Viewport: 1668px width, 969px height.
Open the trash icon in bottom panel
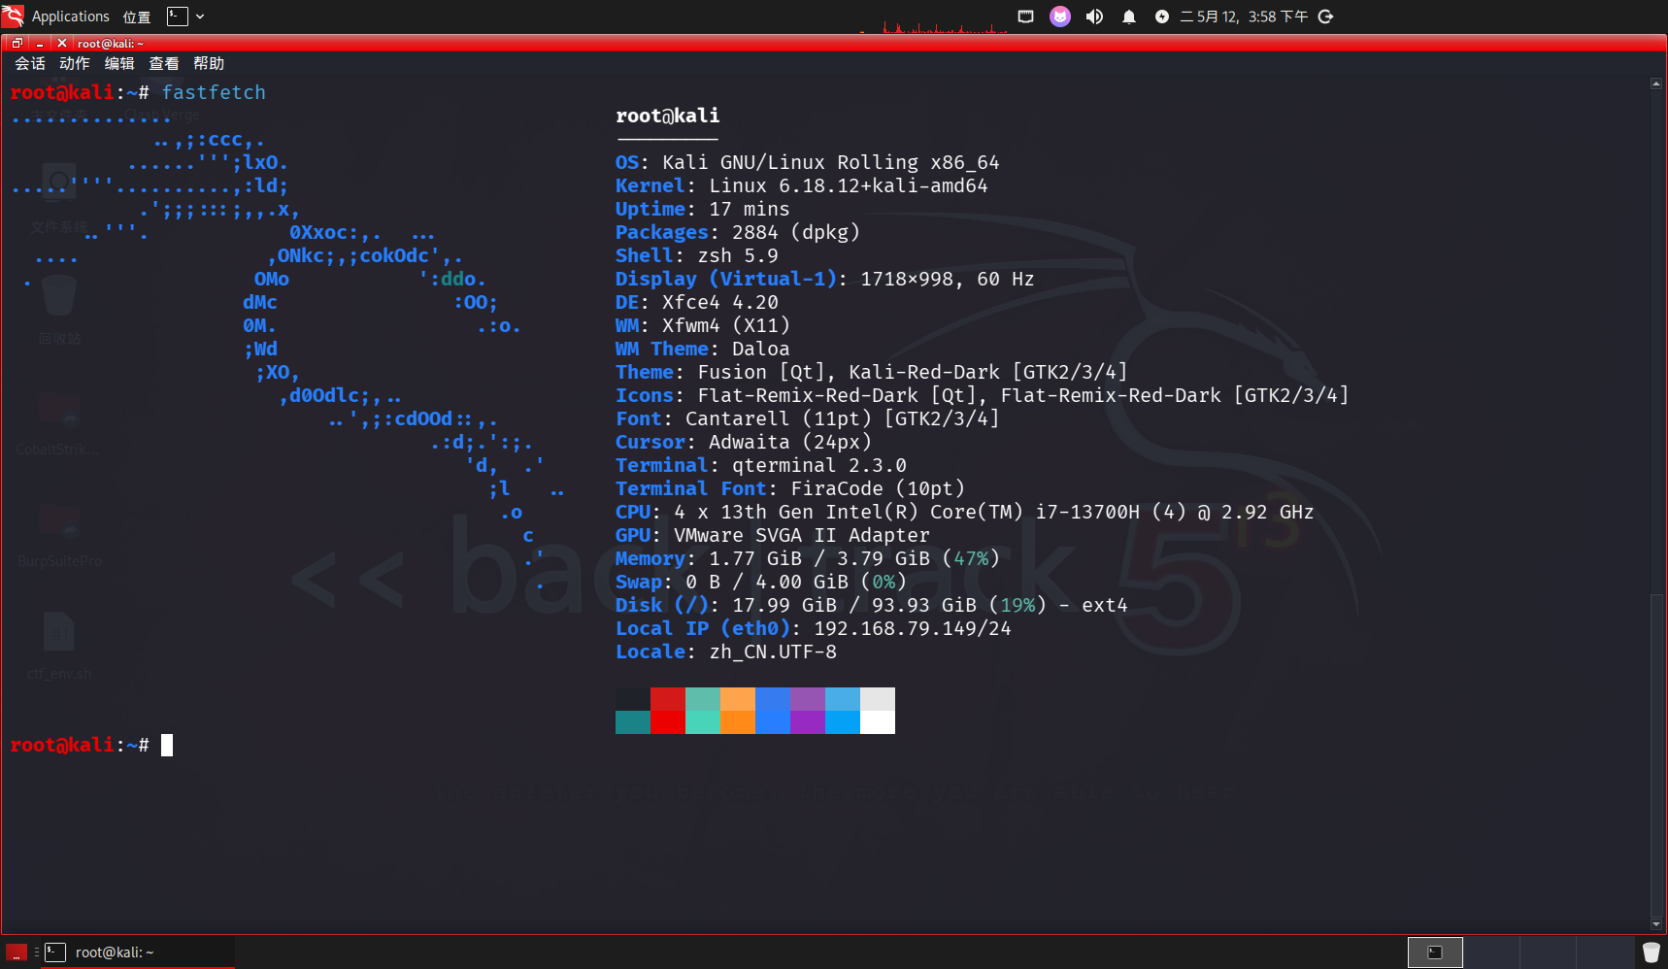pos(1651,952)
